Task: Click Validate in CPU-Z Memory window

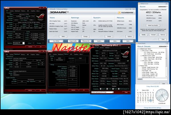Action: (73, 90)
